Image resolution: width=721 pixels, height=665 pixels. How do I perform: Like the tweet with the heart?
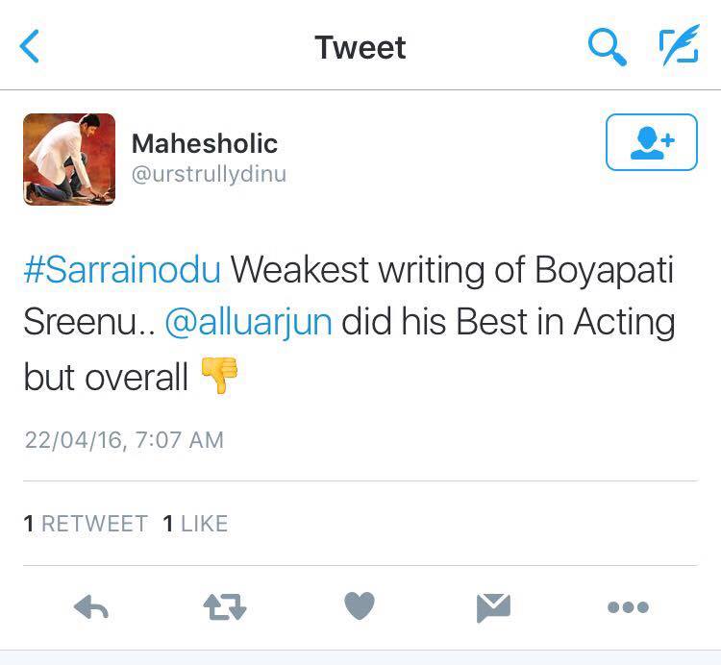[x=359, y=606]
